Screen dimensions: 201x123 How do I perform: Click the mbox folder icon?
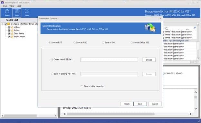click(x=12, y=27)
